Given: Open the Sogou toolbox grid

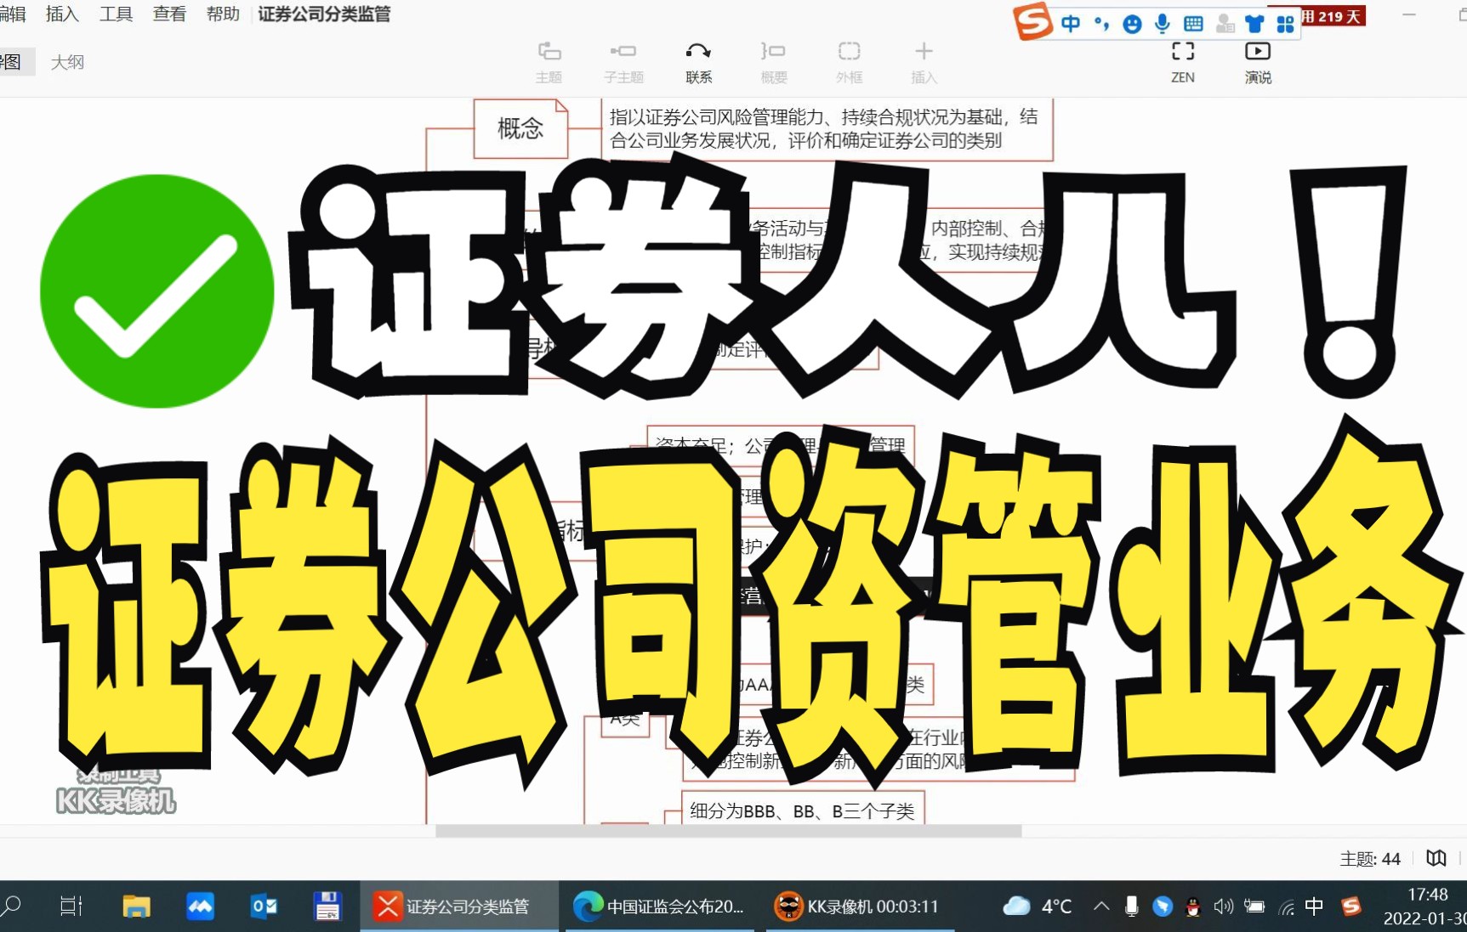Looking at the screenshot, I should (x=1285, y=25).
